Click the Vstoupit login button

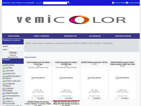(13, 53)
